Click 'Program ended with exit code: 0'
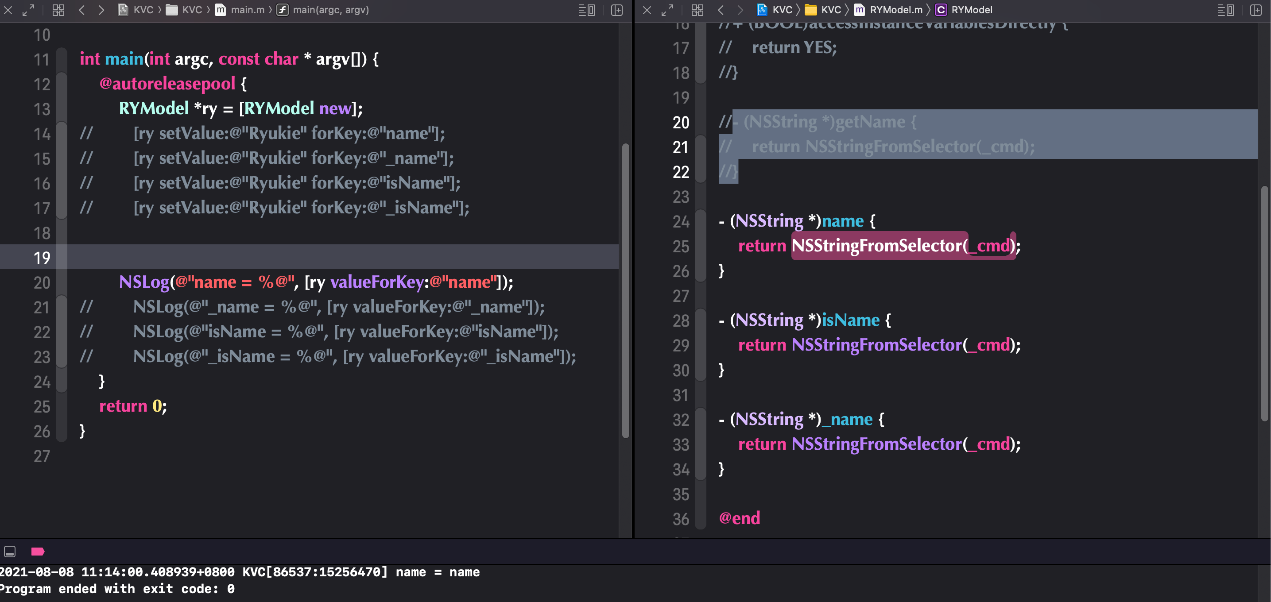Screen dimensions: 1271x602 coord(116,589)
